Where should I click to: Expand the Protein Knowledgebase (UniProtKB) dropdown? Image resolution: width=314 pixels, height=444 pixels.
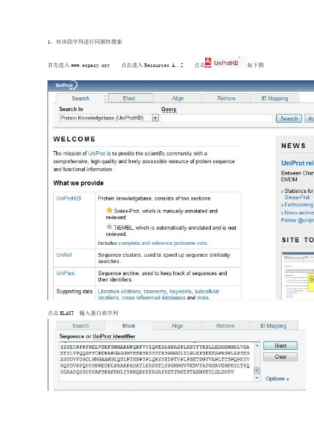(155, 118)
